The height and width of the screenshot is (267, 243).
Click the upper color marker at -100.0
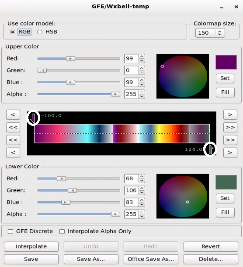[33, 118]
